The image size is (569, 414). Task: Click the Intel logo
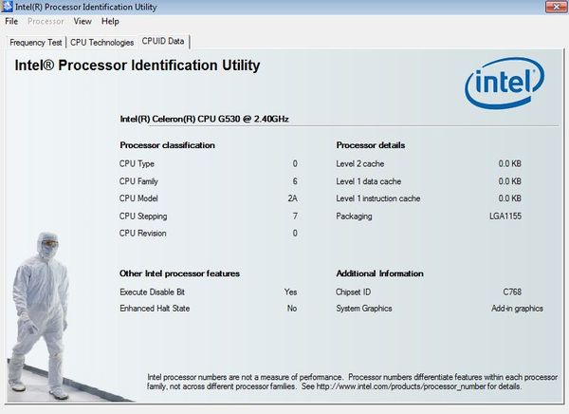[504, 85]
